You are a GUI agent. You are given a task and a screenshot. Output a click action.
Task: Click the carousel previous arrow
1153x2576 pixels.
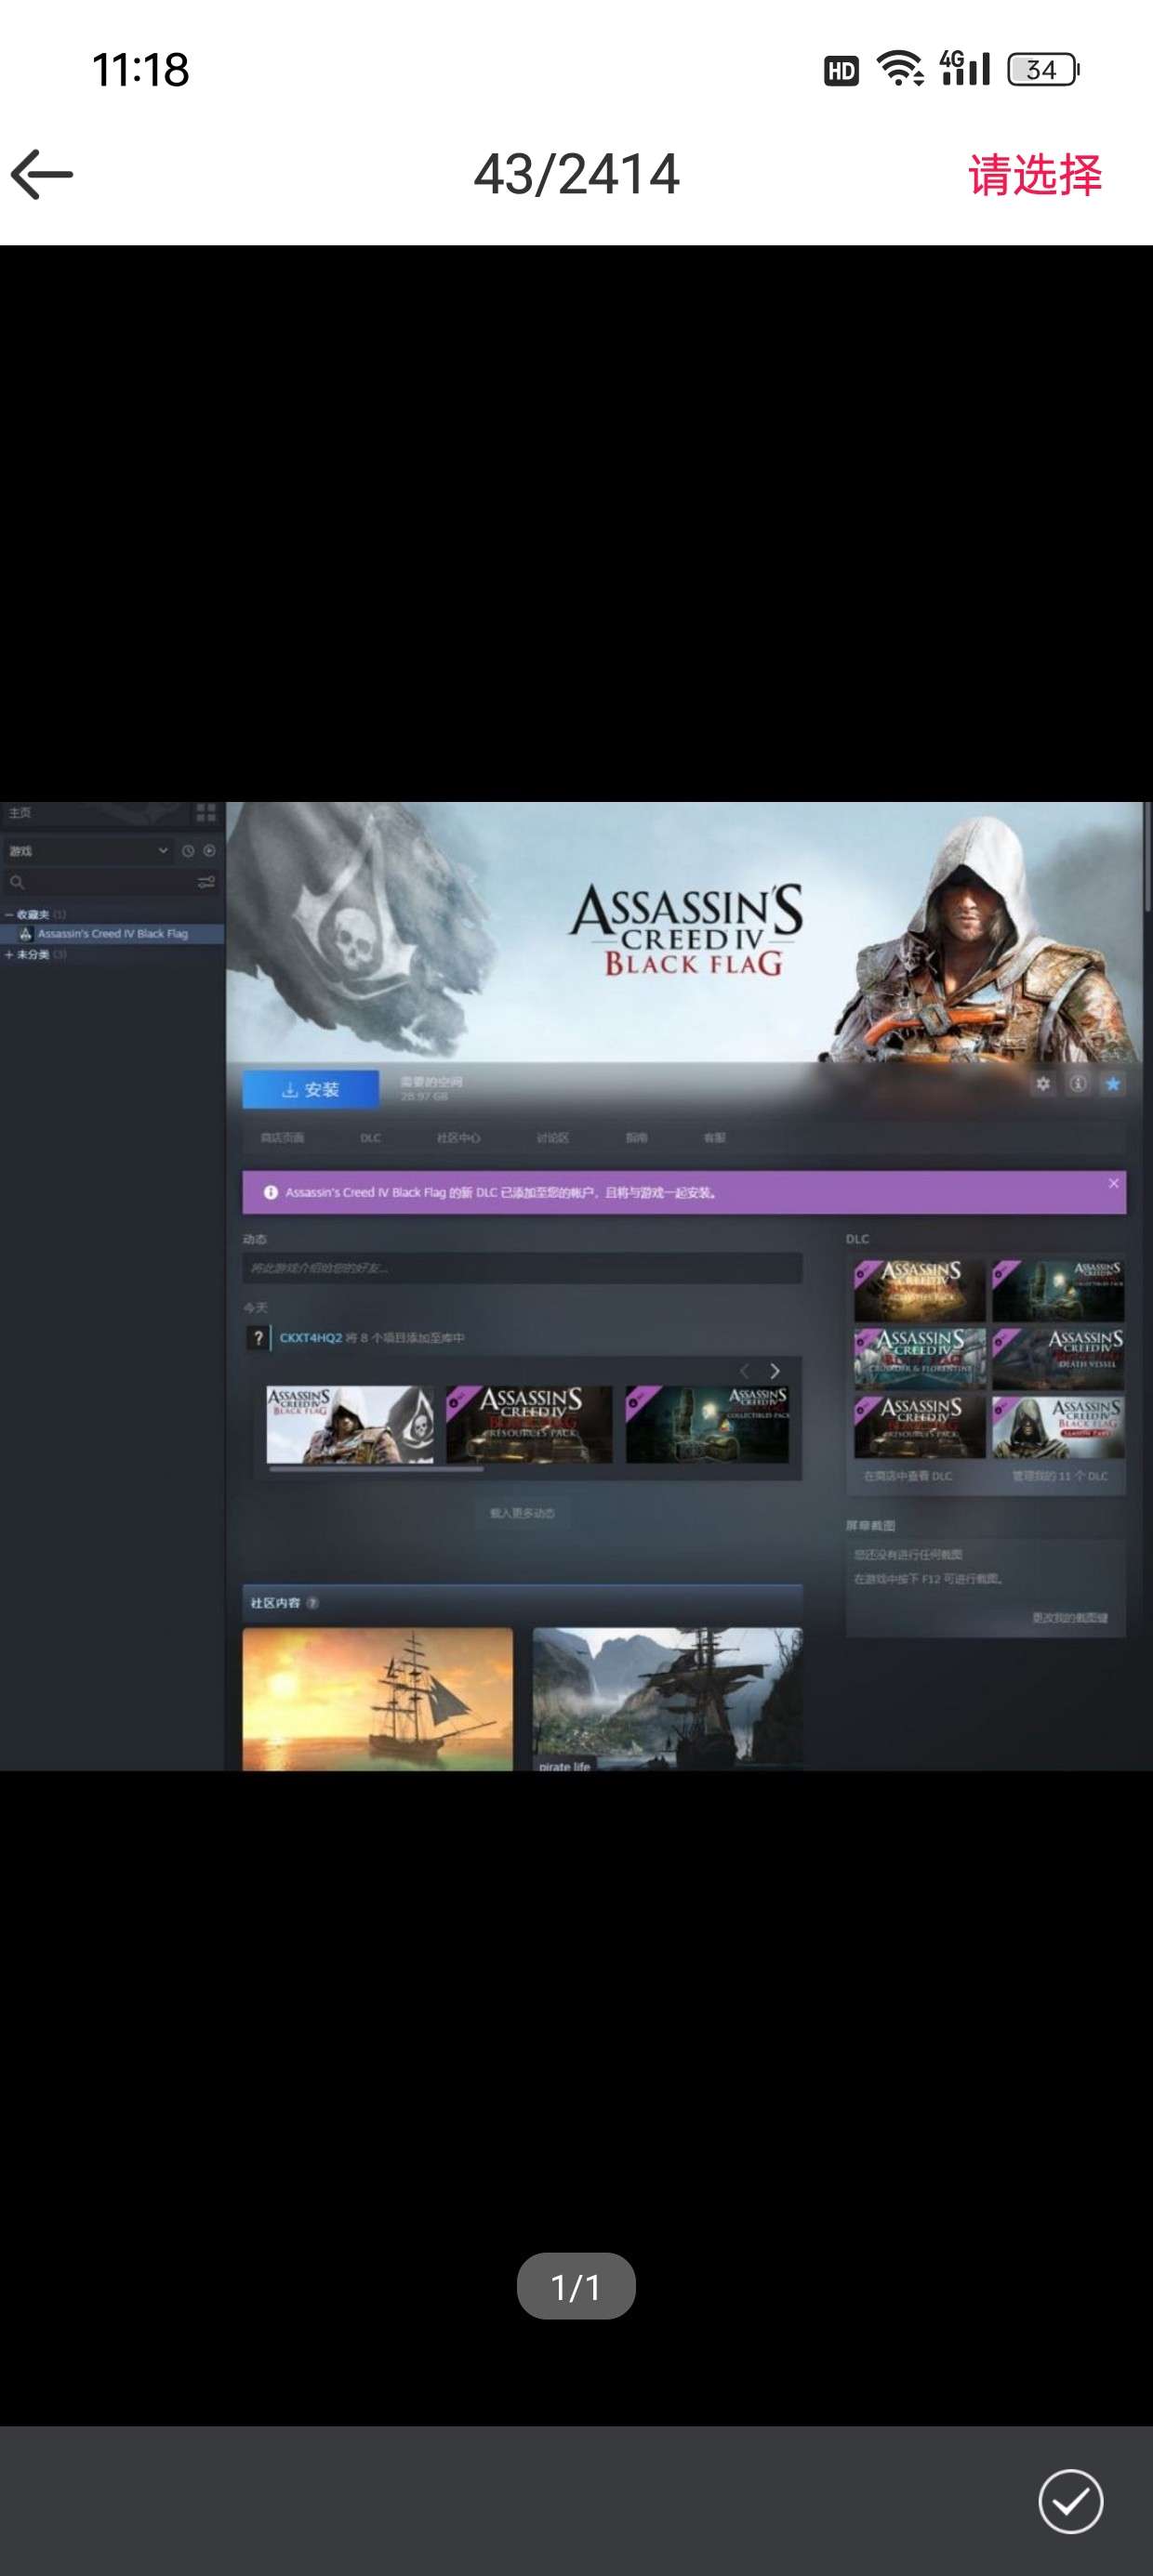click(x=744, y=1370)
